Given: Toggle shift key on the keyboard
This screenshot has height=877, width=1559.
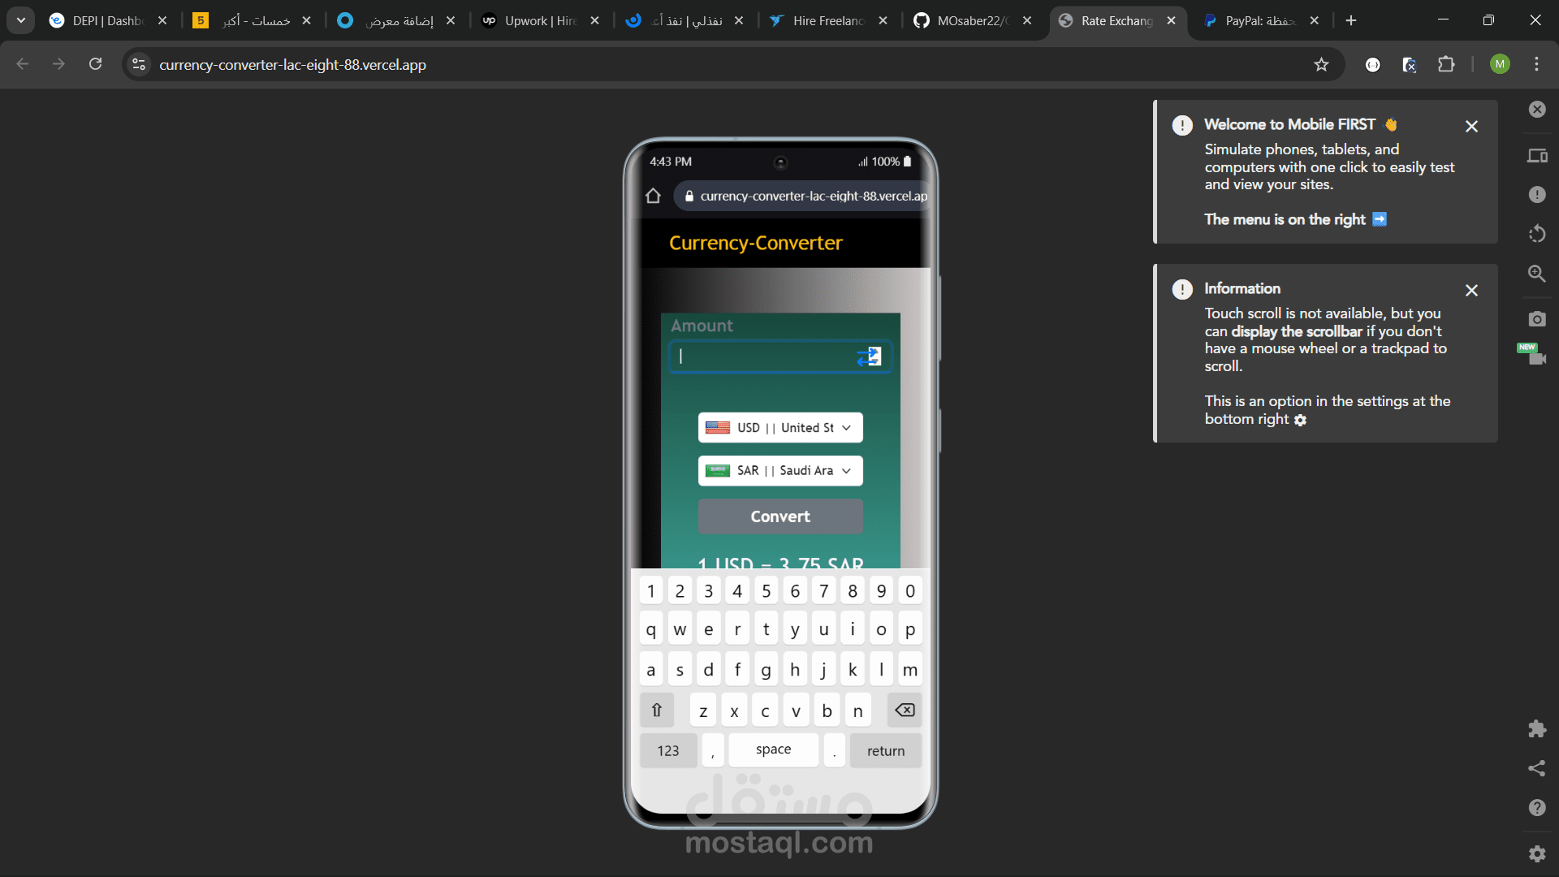Looking at the screenshot, I should tap(656, 711).
